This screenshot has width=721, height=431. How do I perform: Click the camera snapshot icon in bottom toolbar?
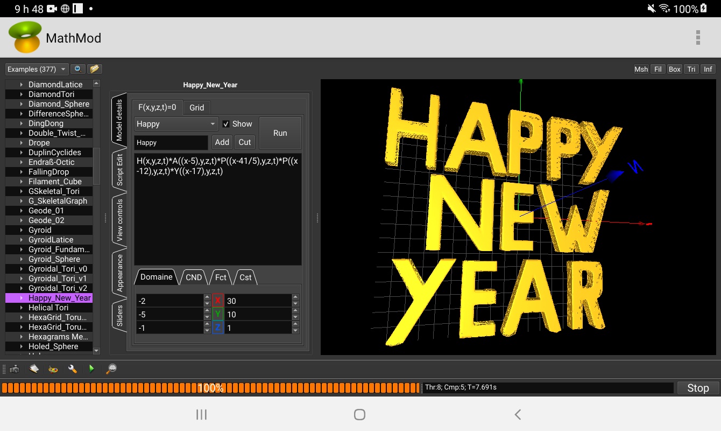[15, 369]
